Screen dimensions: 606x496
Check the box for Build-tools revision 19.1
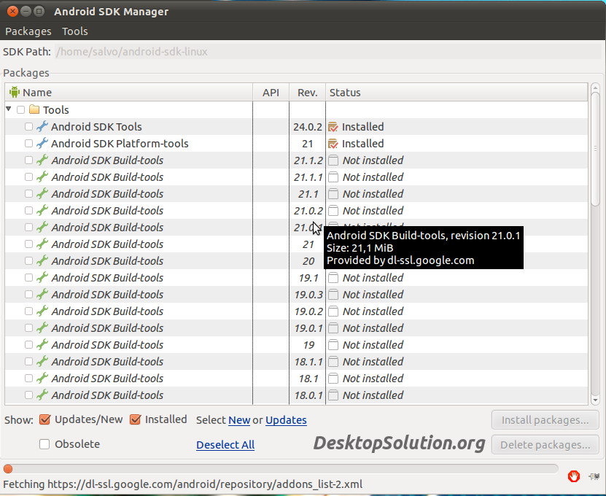[28, 278]
